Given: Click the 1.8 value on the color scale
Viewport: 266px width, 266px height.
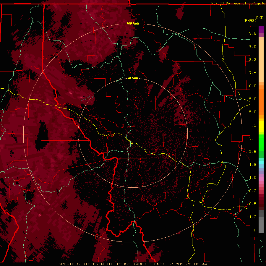Looking at the screenshot, I should pos(253,165).
